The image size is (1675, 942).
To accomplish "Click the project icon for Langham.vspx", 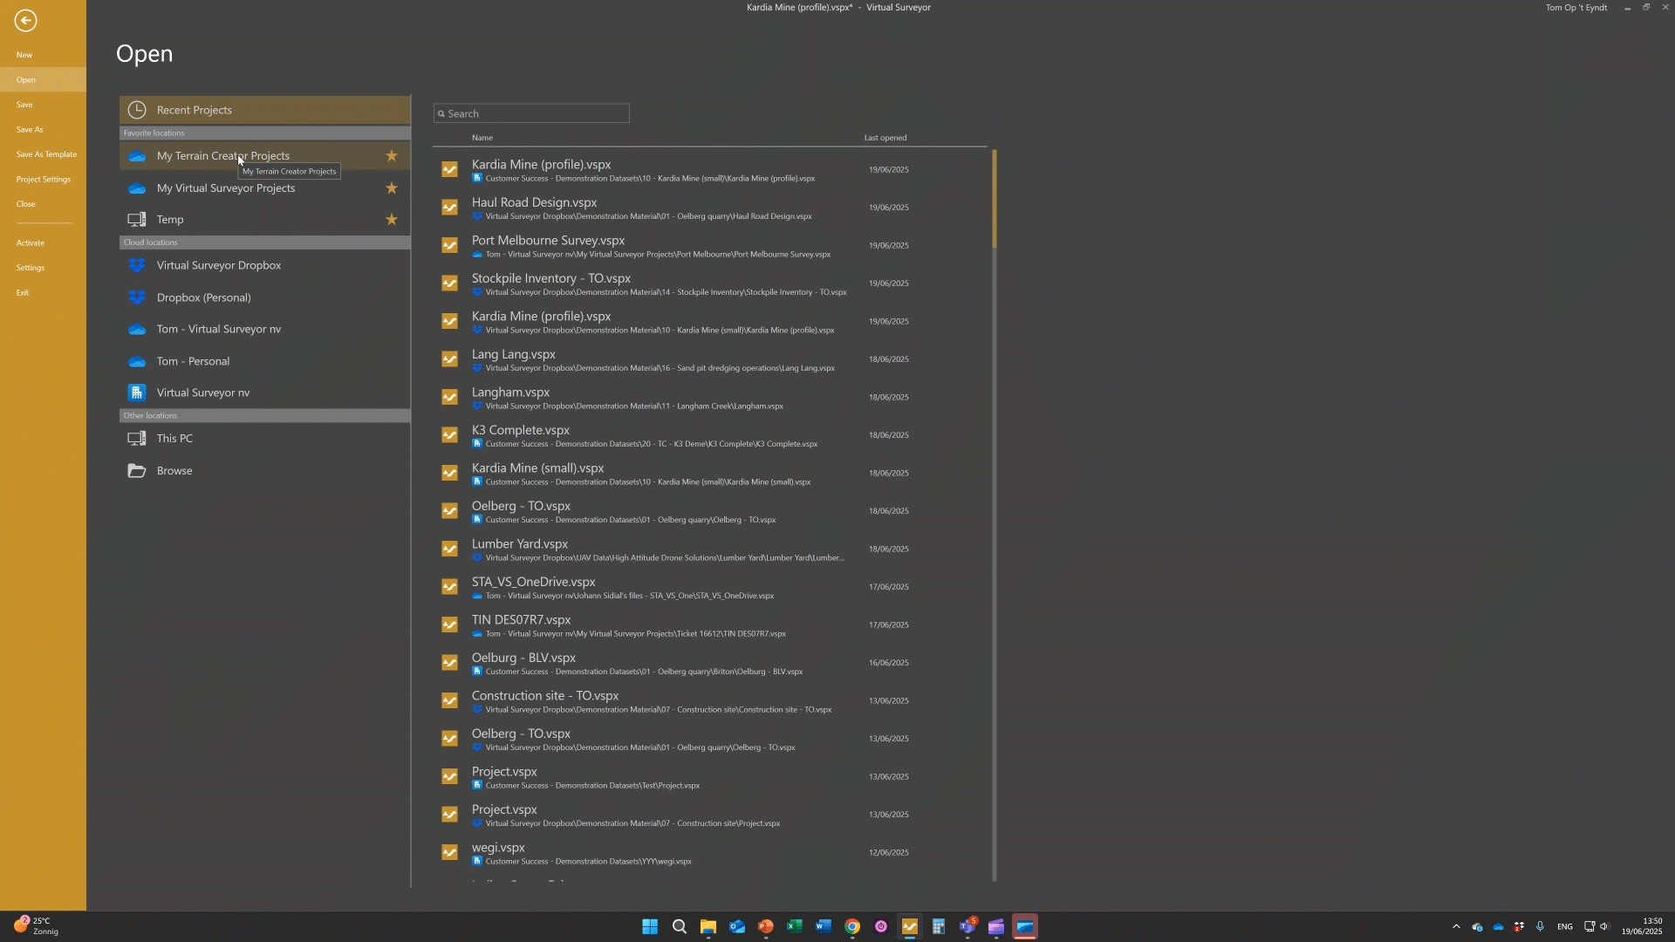I will (449, 398).
